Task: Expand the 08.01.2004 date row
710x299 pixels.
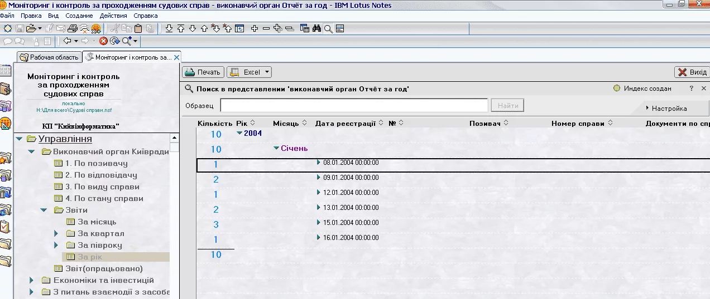Action: click(319, 162)
